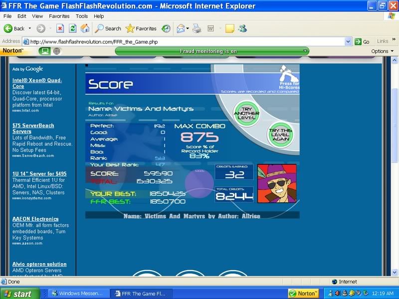Click the Messenger icon in toolbar
Viewport: 399px width, 299px height.
tap(242, 28)
